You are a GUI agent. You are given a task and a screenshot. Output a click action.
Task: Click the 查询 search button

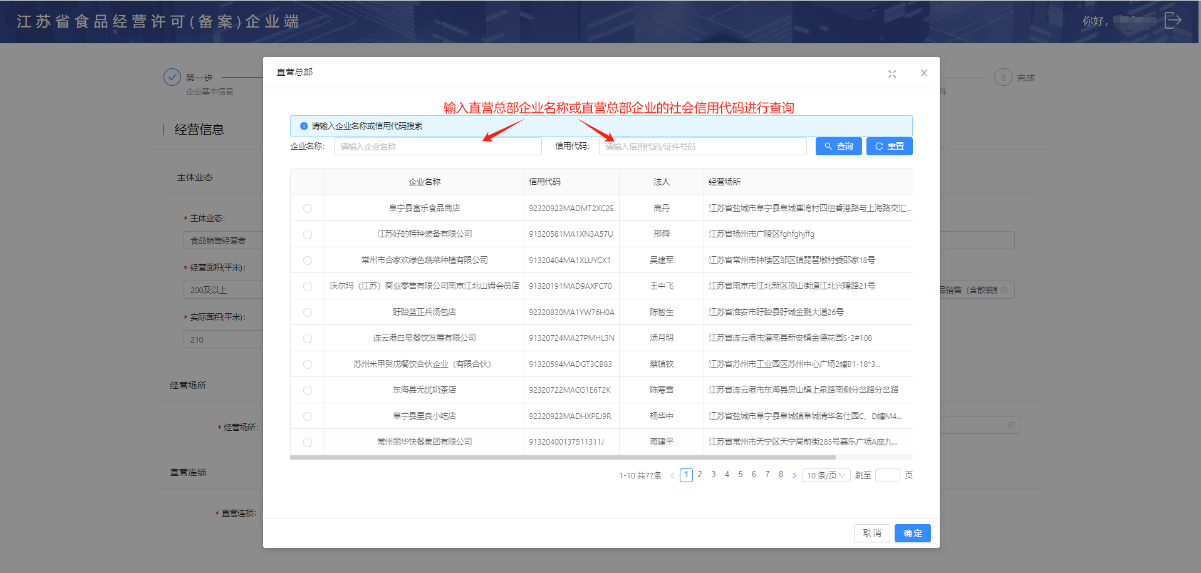click(x=838, y=147)
